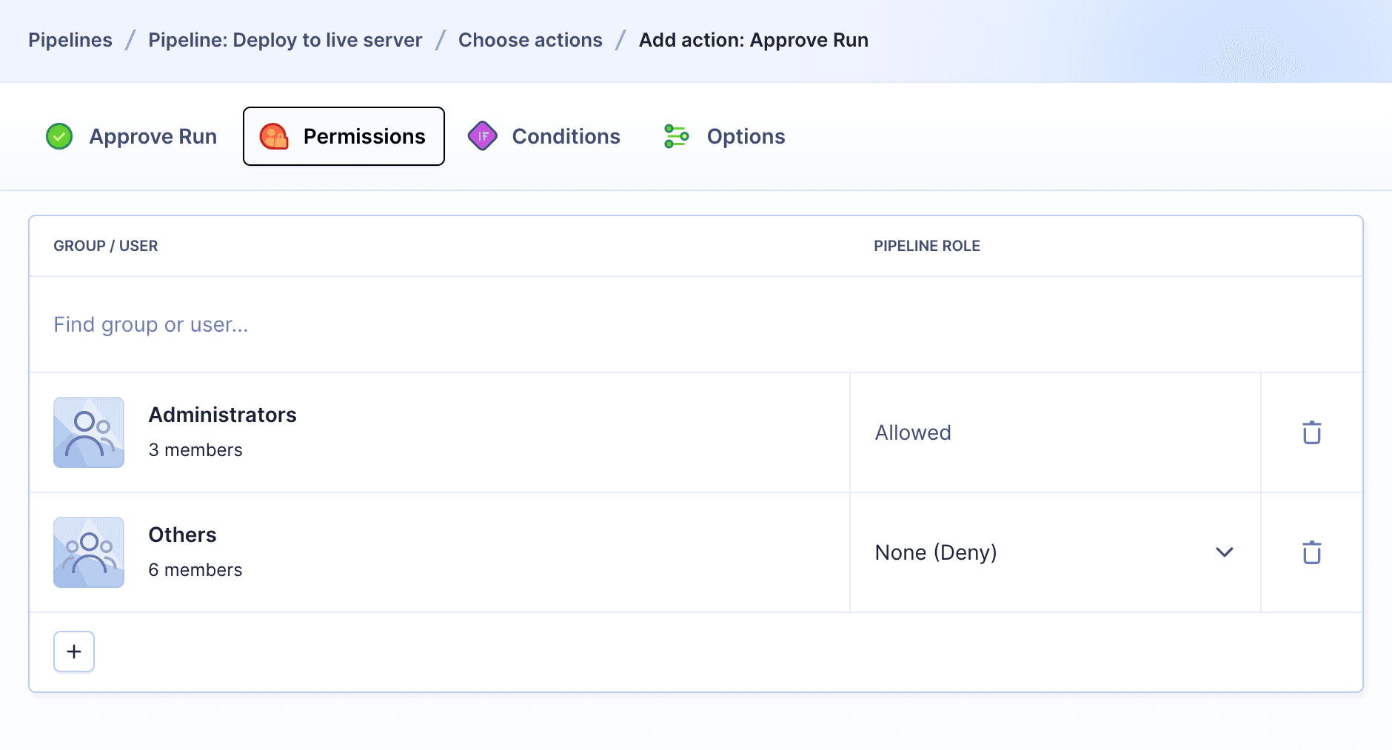
Task: Click the red Permissions people icon
Action: [275, 136]
